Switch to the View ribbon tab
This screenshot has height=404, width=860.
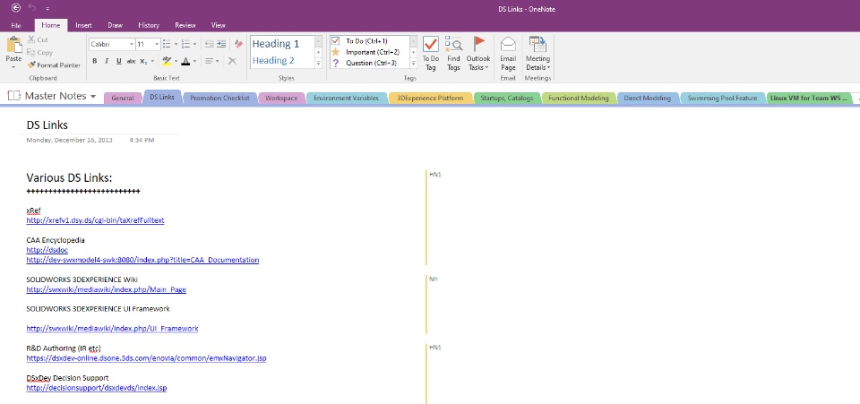point(219,25)
